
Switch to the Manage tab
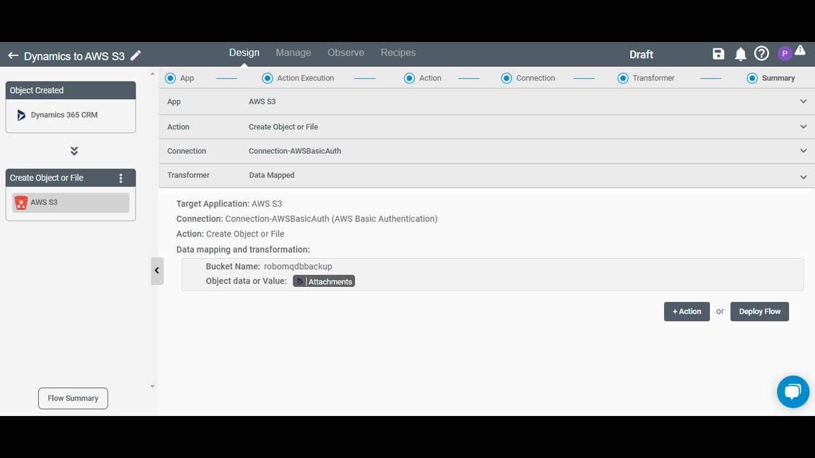point(294,53)
